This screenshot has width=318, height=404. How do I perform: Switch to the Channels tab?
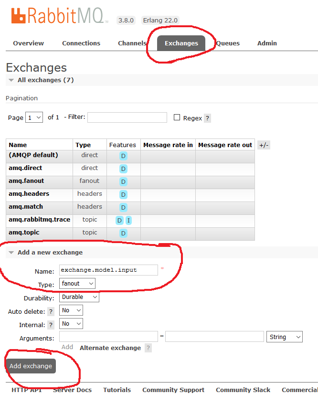(132, 43)
